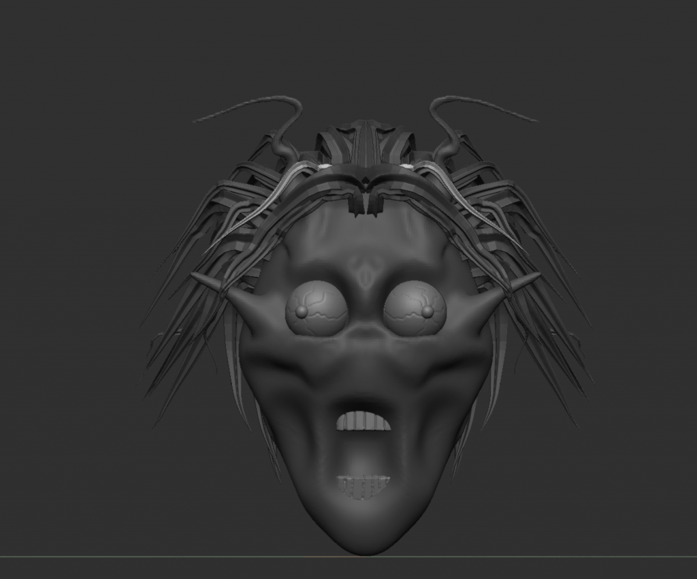The height and width of the screenshot is (579, 697).
Task: Click the left cheek of the face
Action: pyautogui.click(x=286, y=381)
